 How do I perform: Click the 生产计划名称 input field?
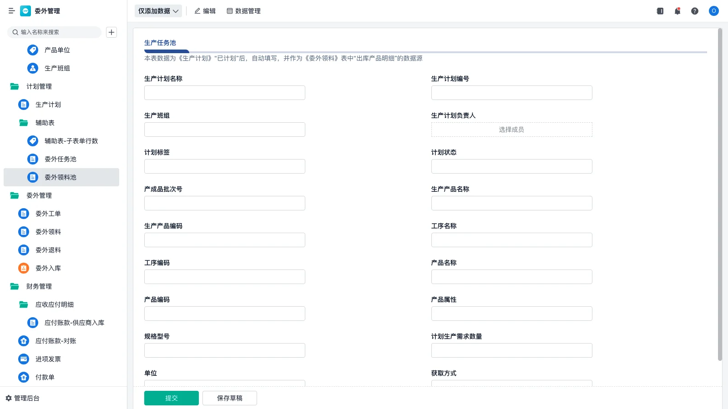click(x=225, y=93)
